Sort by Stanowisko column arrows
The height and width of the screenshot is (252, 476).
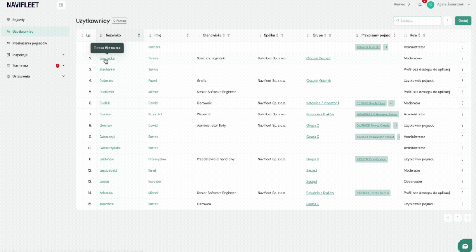click(224, 35)
